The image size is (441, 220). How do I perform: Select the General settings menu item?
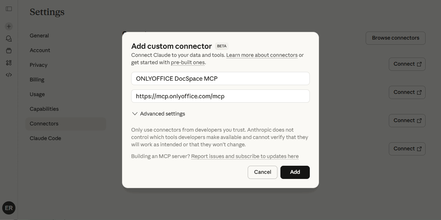[39, 36]
